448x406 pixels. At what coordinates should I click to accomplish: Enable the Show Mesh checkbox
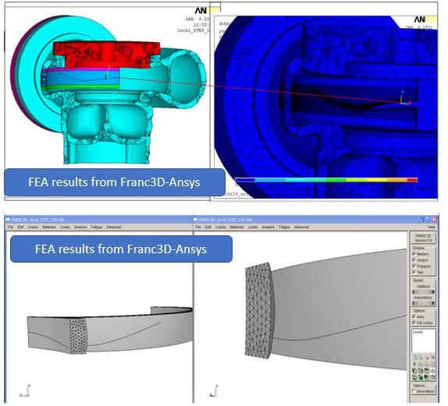[x=414, y=391]
